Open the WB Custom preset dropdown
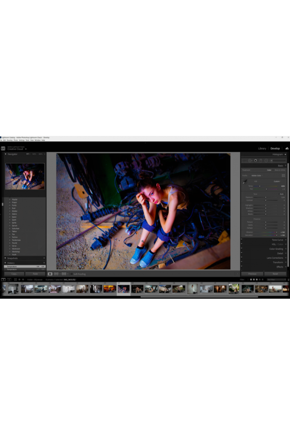Screen dimensions: 290x435 pos(277,181)
